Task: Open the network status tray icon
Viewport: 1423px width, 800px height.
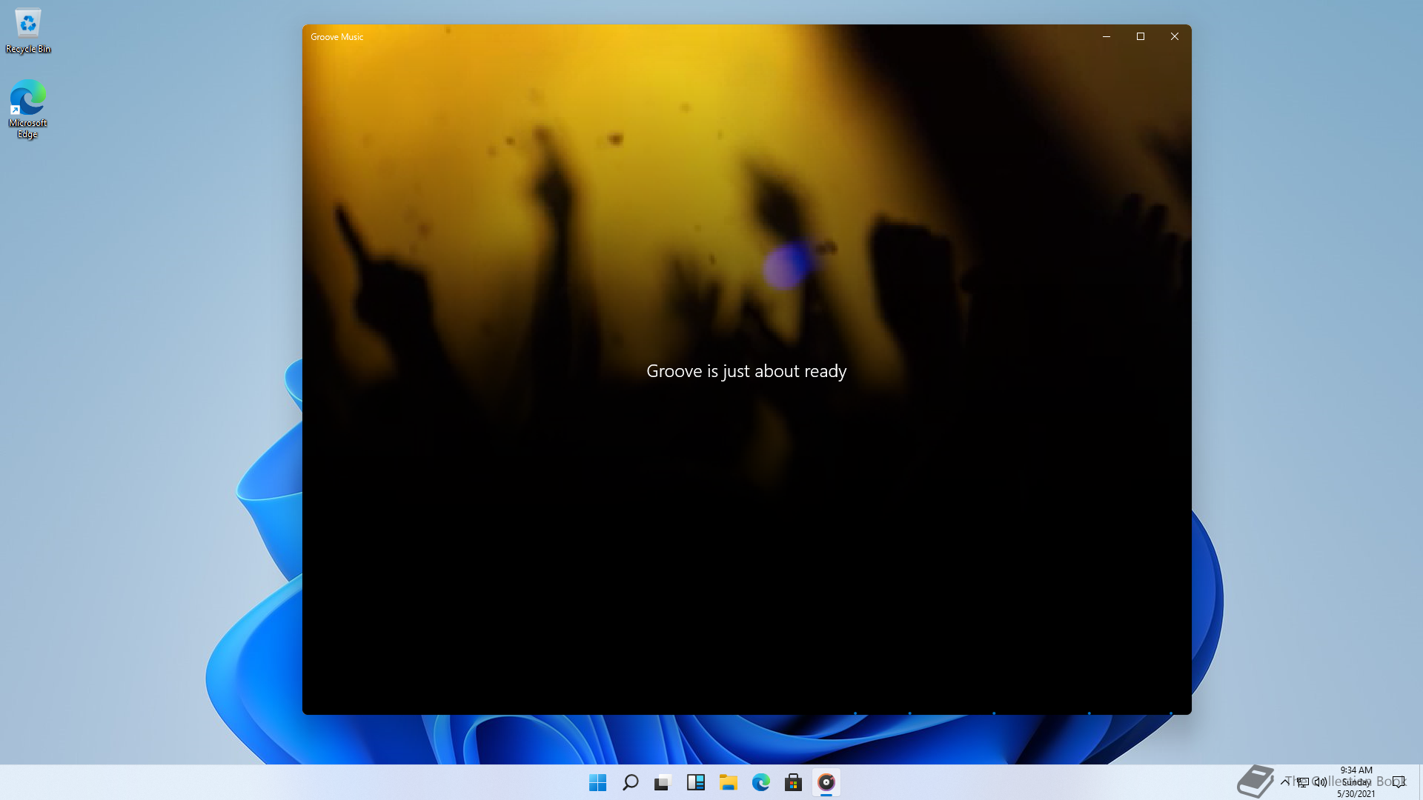Action: click(x=1302, y=781)
